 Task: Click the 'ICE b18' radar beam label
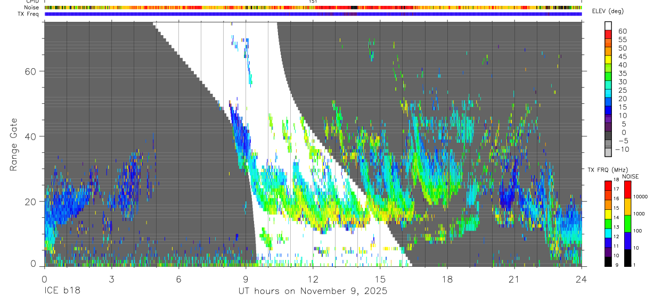[62, 291]
